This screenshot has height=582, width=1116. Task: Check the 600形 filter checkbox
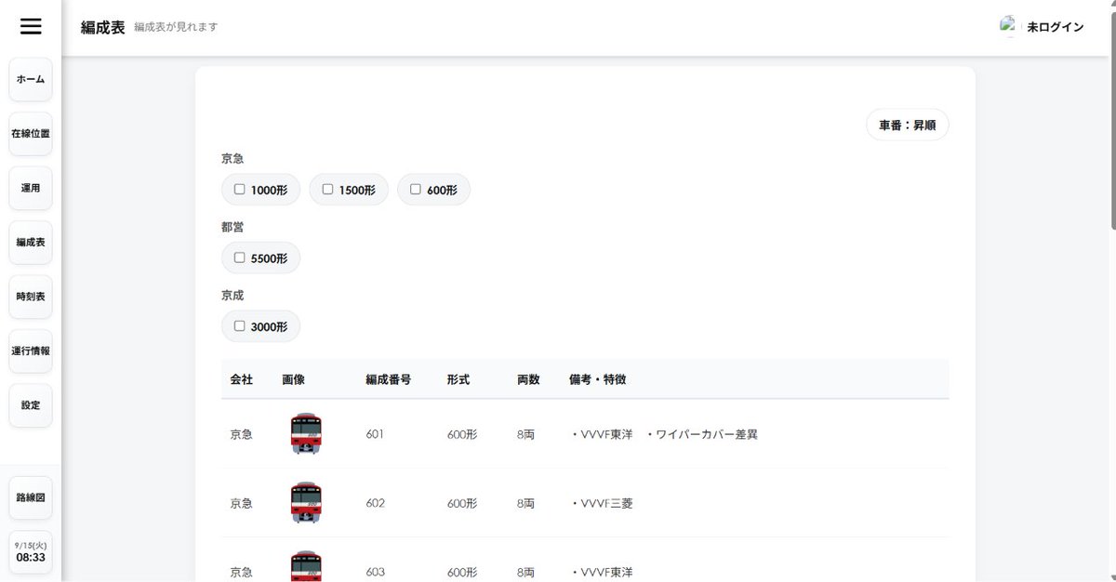(416, 189)
